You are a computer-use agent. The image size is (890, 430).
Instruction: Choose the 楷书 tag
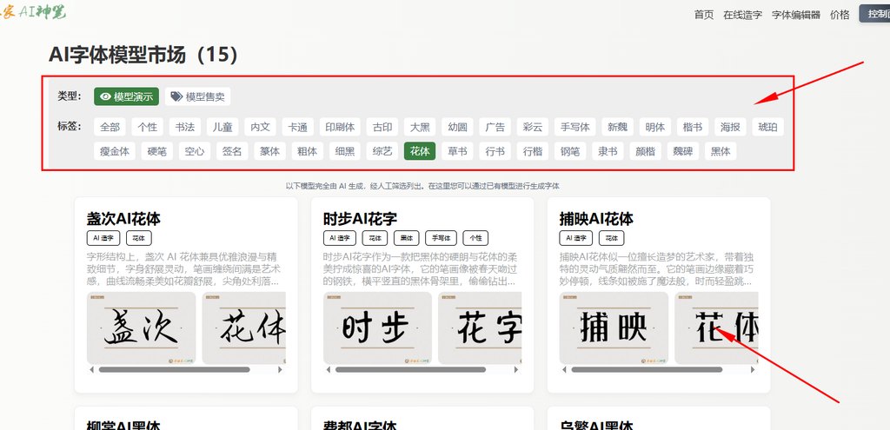pyautogui.click(x=693, y=127)
